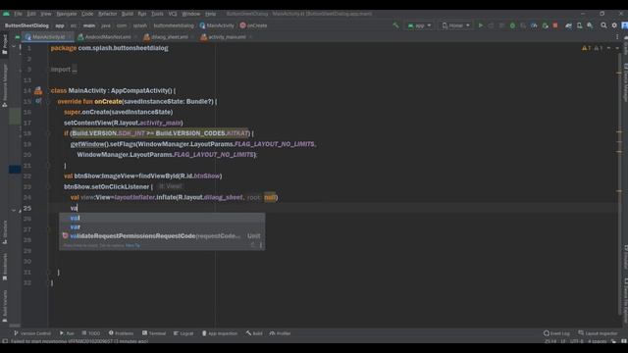Click the ButtonSheetDialog project breadcrumb

26,25
